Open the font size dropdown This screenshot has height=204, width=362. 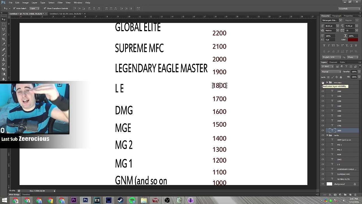338,26
